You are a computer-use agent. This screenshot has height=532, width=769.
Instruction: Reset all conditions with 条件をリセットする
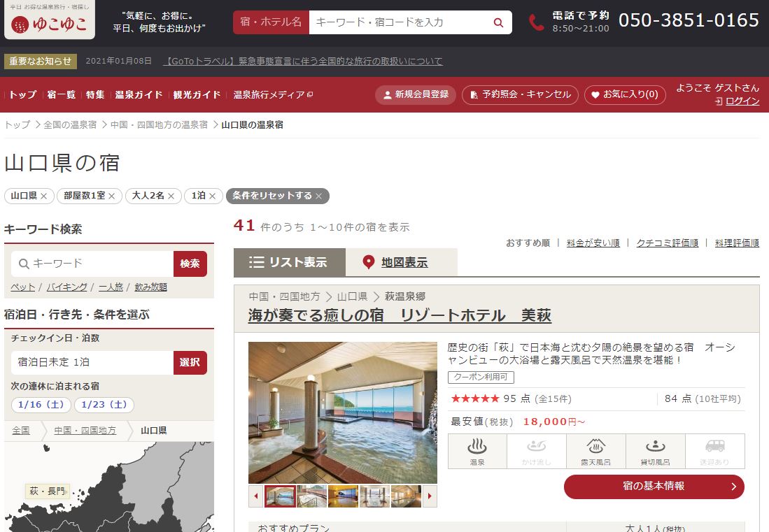[277, 196]
